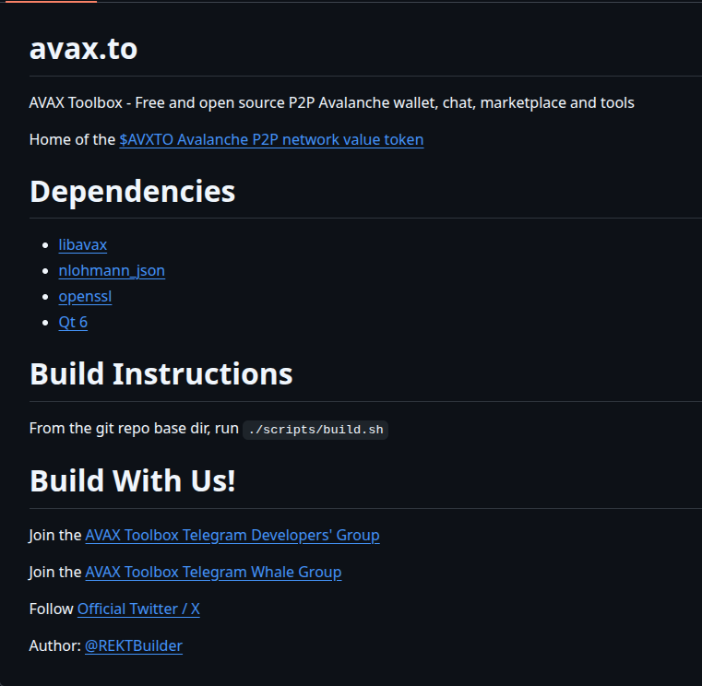Open the author @REKTBuilder profile link
This screenshot has width=702, height=686.
click(134, 645)
